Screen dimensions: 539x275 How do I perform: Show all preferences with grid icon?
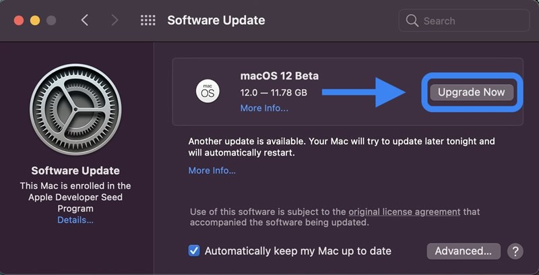(x=148, y=20)
